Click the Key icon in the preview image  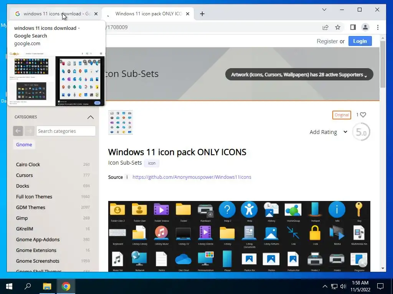(x=359, y=209)
